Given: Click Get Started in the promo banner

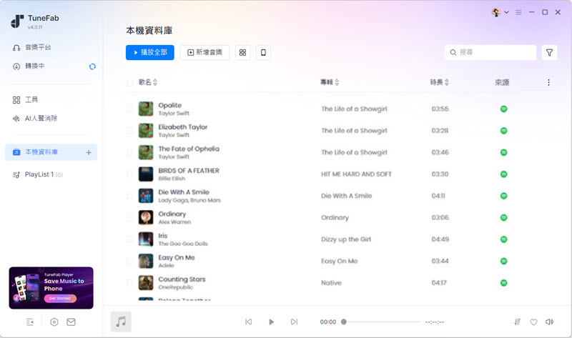Looking at the screenshot, I should [60, 298].
